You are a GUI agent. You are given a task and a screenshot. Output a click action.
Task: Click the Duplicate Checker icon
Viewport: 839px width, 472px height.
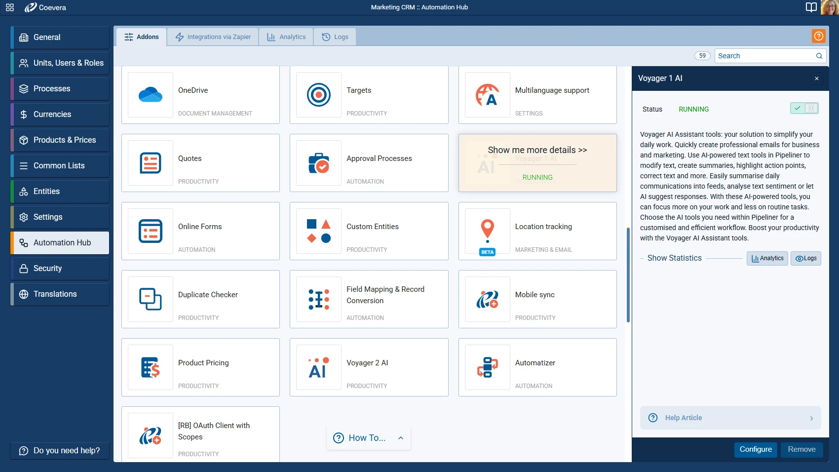coord(151,299)
